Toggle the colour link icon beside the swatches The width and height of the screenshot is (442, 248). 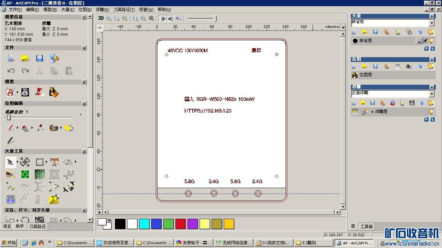pyautogui.click(x=109, y=220)
